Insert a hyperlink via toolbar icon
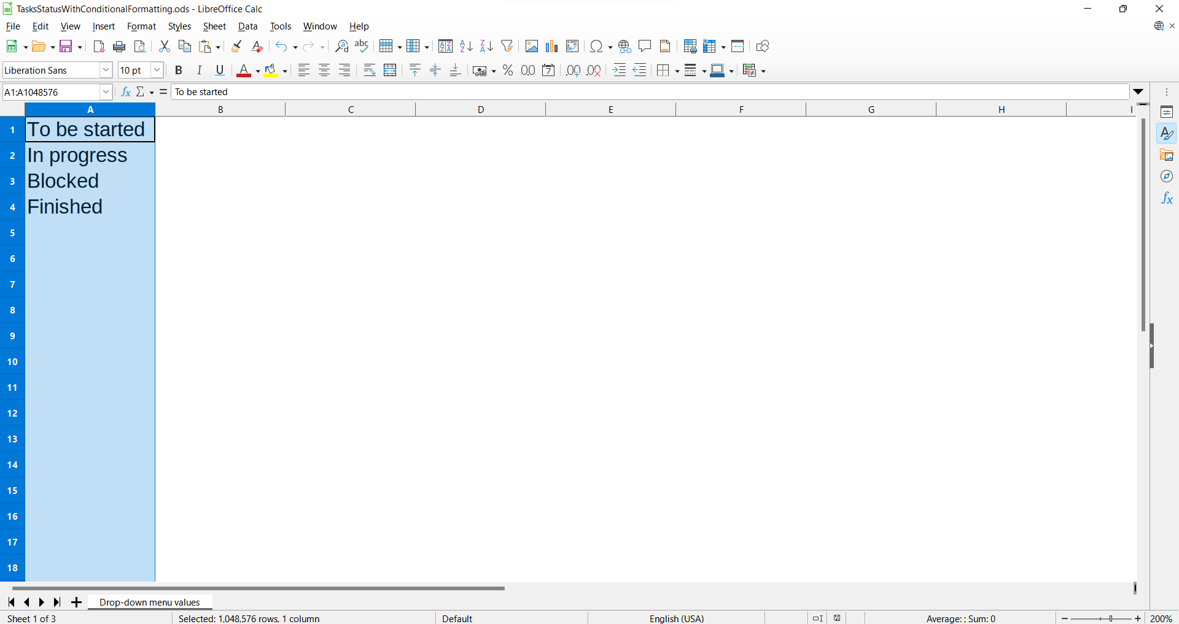This screenshot has width=1179, height=624. 625,47
